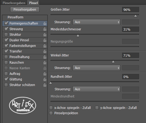This screenshot has width=146, height=123.
Task: Click the Winkel-Jitter slider handle
Action: pyautogui.click(x=113, y=62)
